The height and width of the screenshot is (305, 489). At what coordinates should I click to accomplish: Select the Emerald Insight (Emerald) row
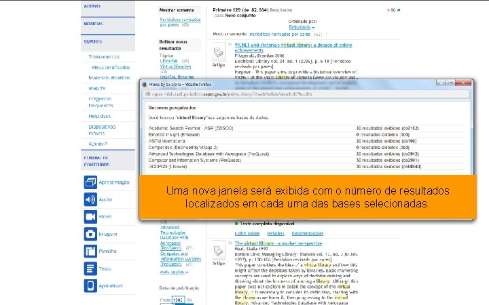click(x=306, y=134)
